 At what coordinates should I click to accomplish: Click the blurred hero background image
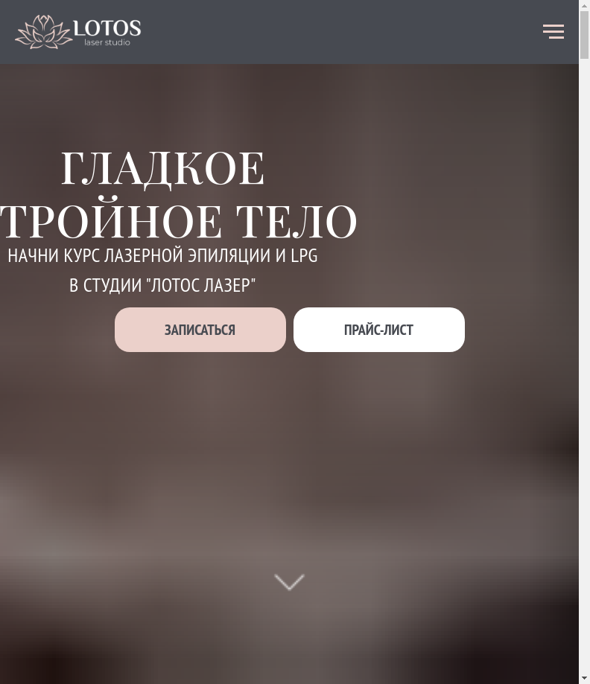click(x=289, y=458)
